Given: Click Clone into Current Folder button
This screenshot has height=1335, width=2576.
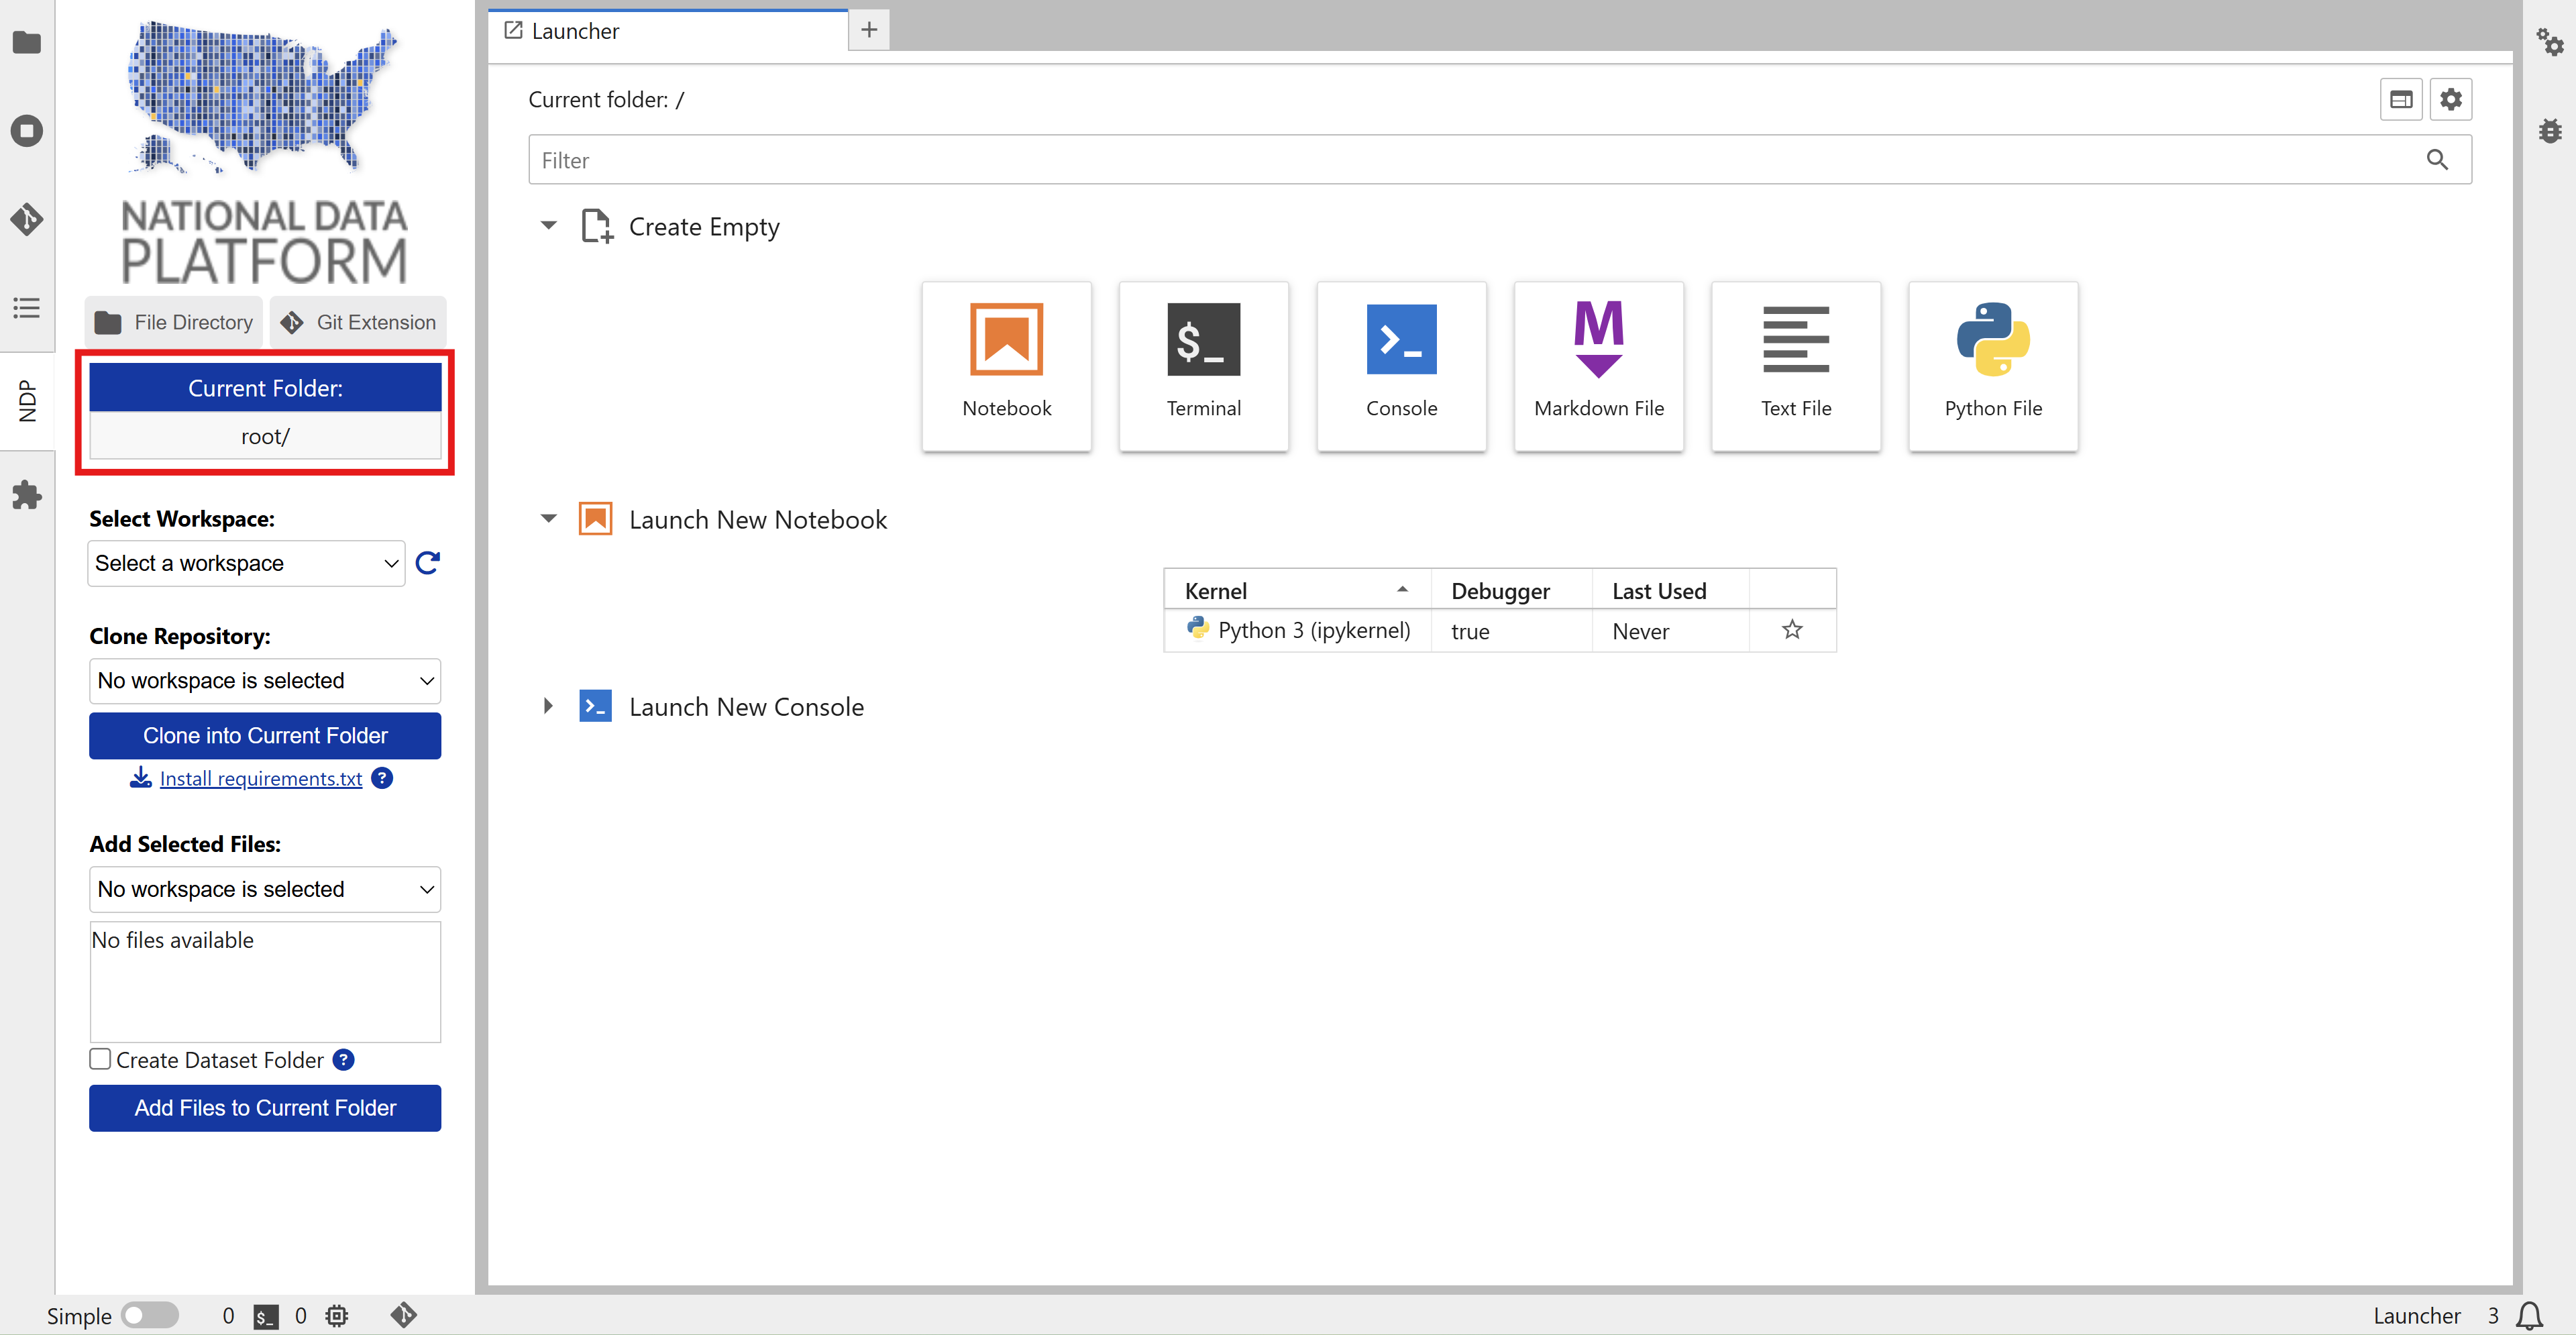Looking at the screenshot, I should point(265,735).
